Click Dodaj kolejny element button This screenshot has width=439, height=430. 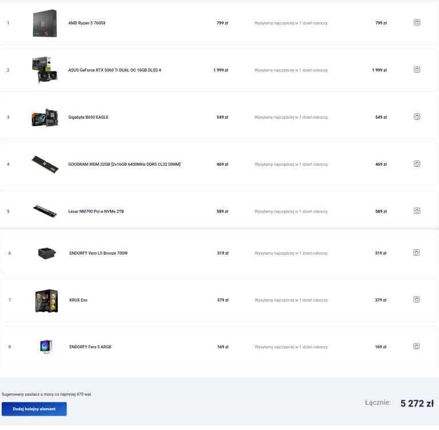(34, 409)
